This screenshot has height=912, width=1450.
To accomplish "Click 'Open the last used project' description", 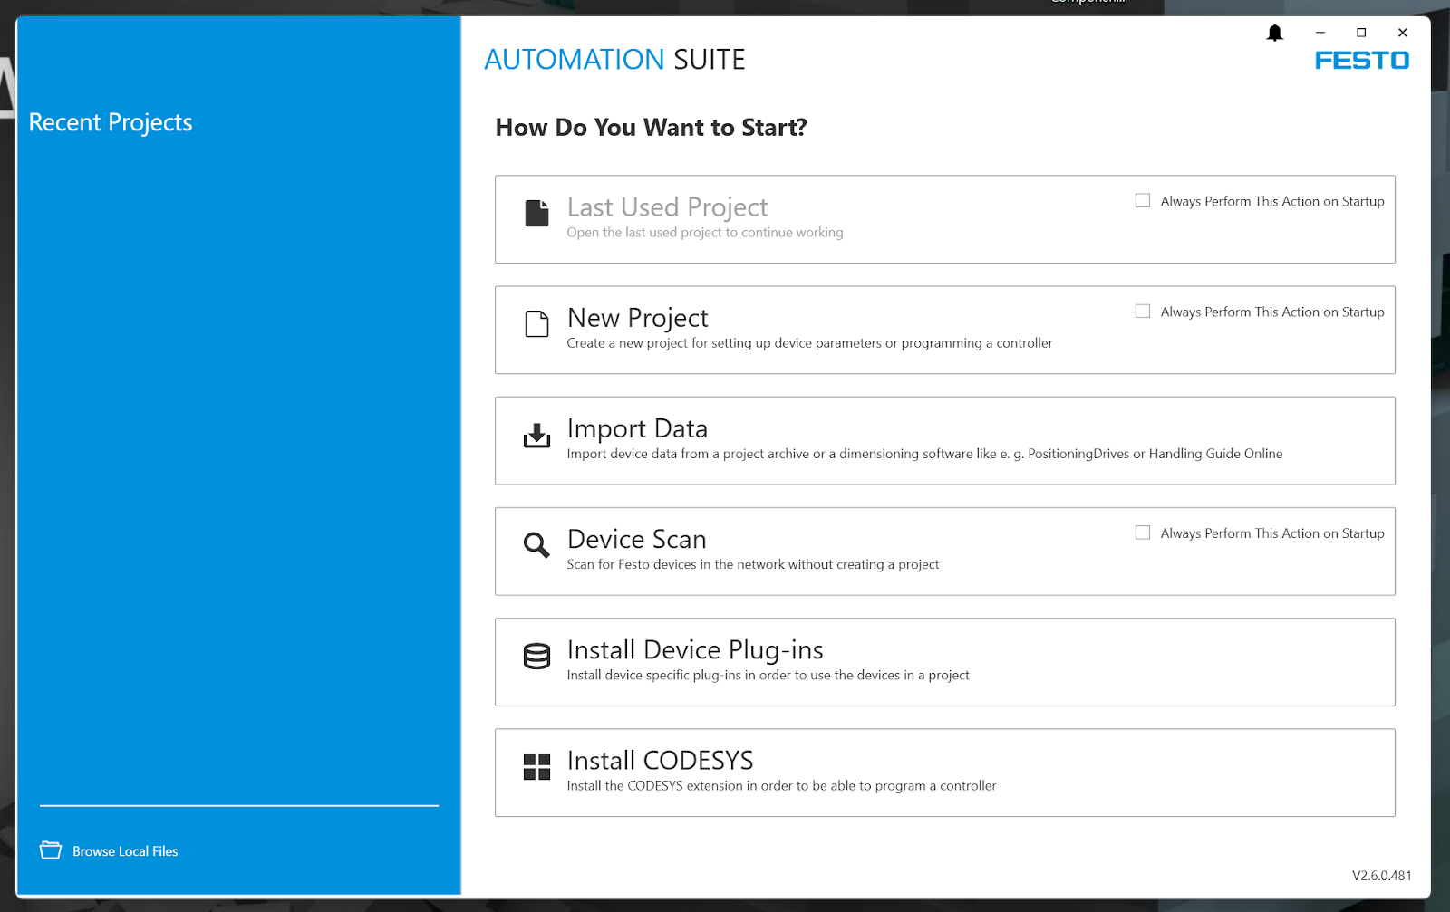I will 705,233.
